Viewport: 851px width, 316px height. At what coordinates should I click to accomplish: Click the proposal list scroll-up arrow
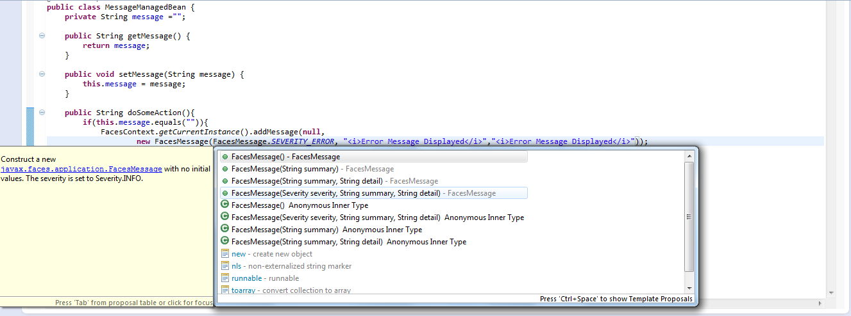(x=689, y=155)
